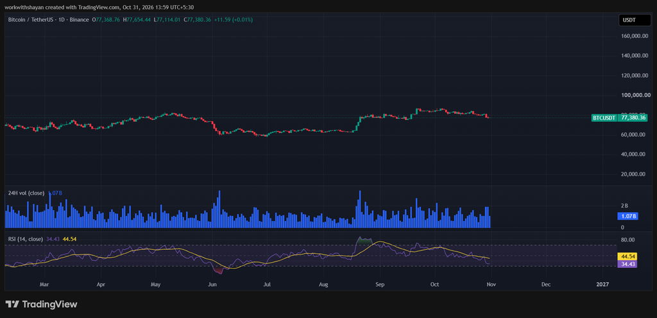Click the Aug label on the time axis
The height and width of the screenshot is (318, 657).
[323, 285]
